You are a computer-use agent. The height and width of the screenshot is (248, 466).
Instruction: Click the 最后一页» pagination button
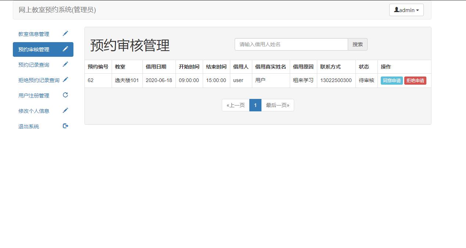click(278, 105)
